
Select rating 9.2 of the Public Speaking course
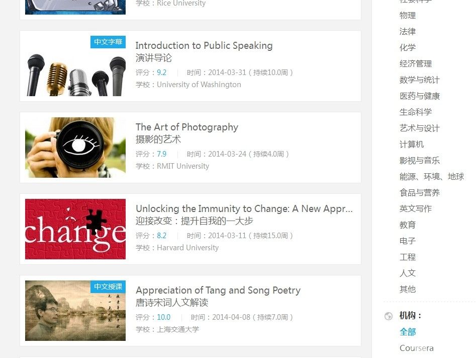point(161,73)
